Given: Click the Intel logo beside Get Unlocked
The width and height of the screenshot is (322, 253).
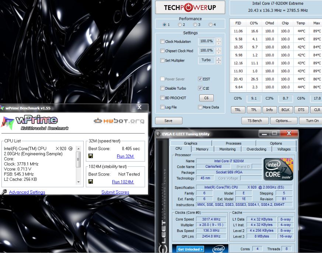Looking at the screenshot, I should 218,249.
